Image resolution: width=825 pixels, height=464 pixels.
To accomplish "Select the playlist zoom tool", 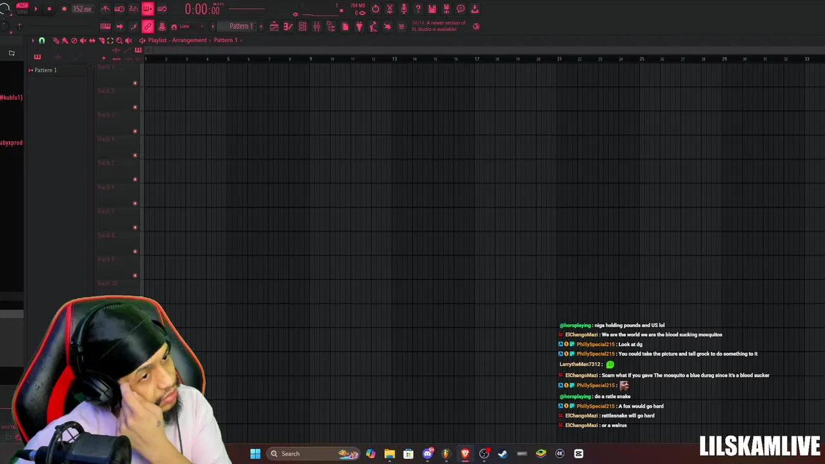I will click(x=119, y=41).
